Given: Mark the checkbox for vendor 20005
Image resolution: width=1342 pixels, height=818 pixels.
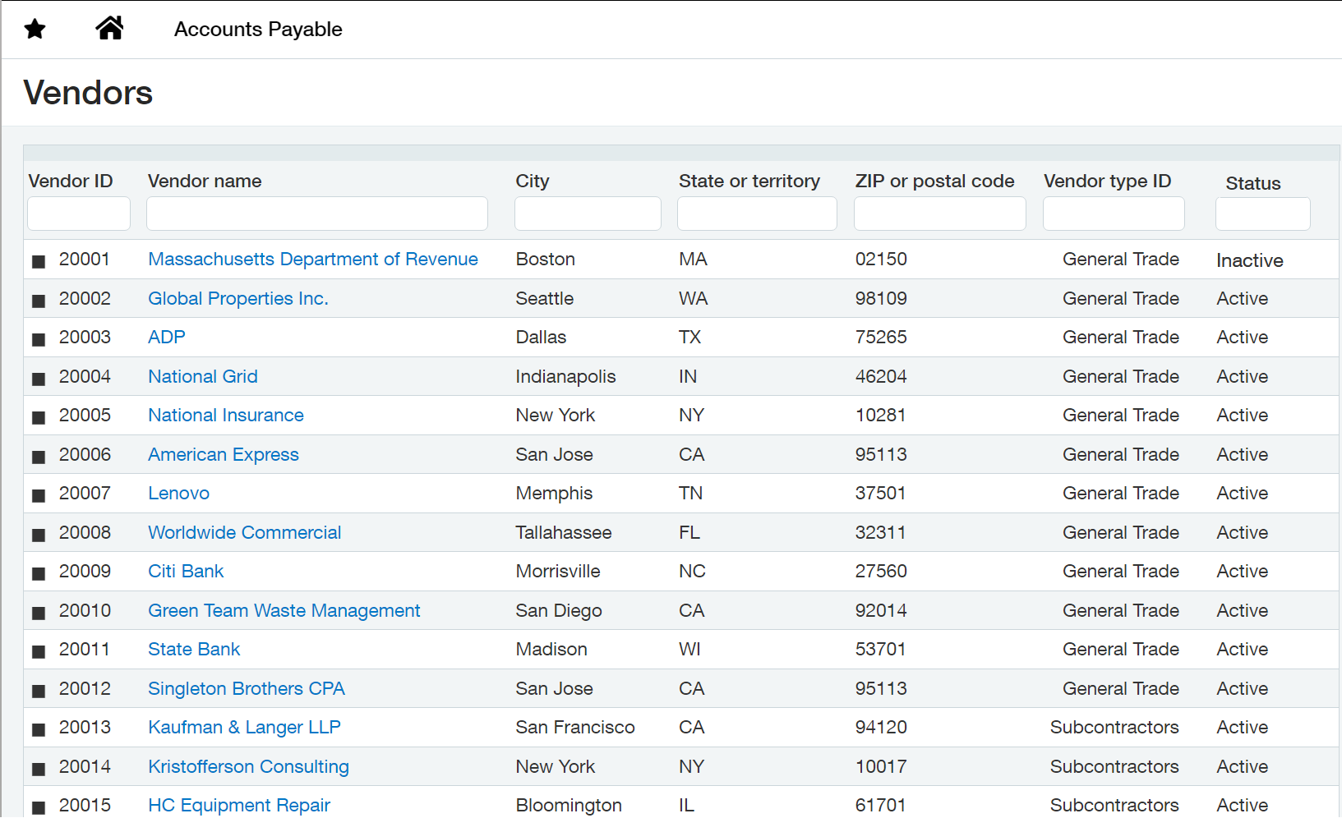Looking at the screenshot, I should 38,417.
